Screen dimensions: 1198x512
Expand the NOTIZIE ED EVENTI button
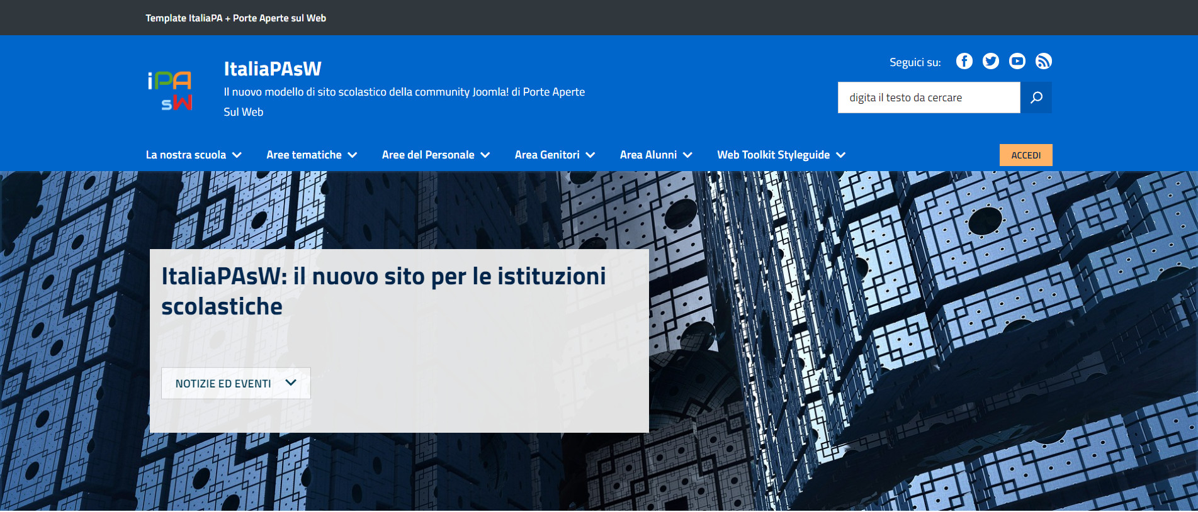click(x=236, y=383)
